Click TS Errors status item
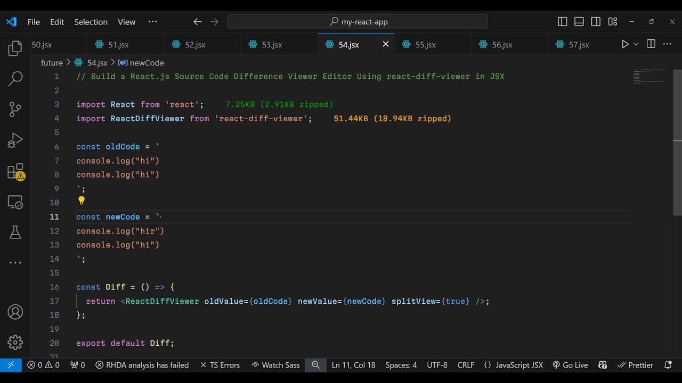The image size is (682, 383). point(220,365)
